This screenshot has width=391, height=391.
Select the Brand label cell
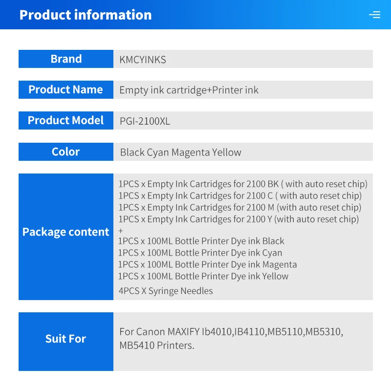66,59
